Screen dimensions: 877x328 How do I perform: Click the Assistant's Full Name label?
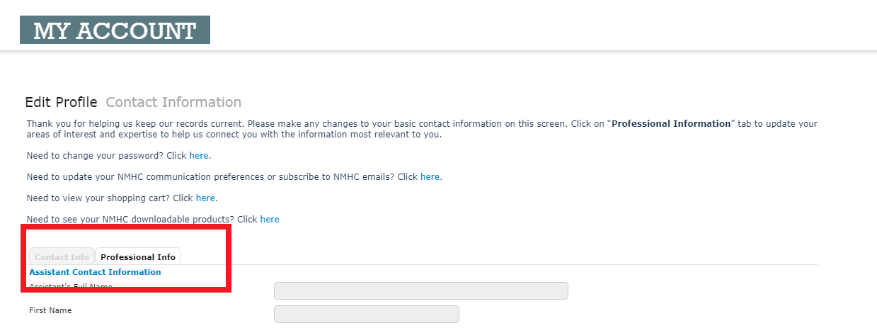(71, 287)
